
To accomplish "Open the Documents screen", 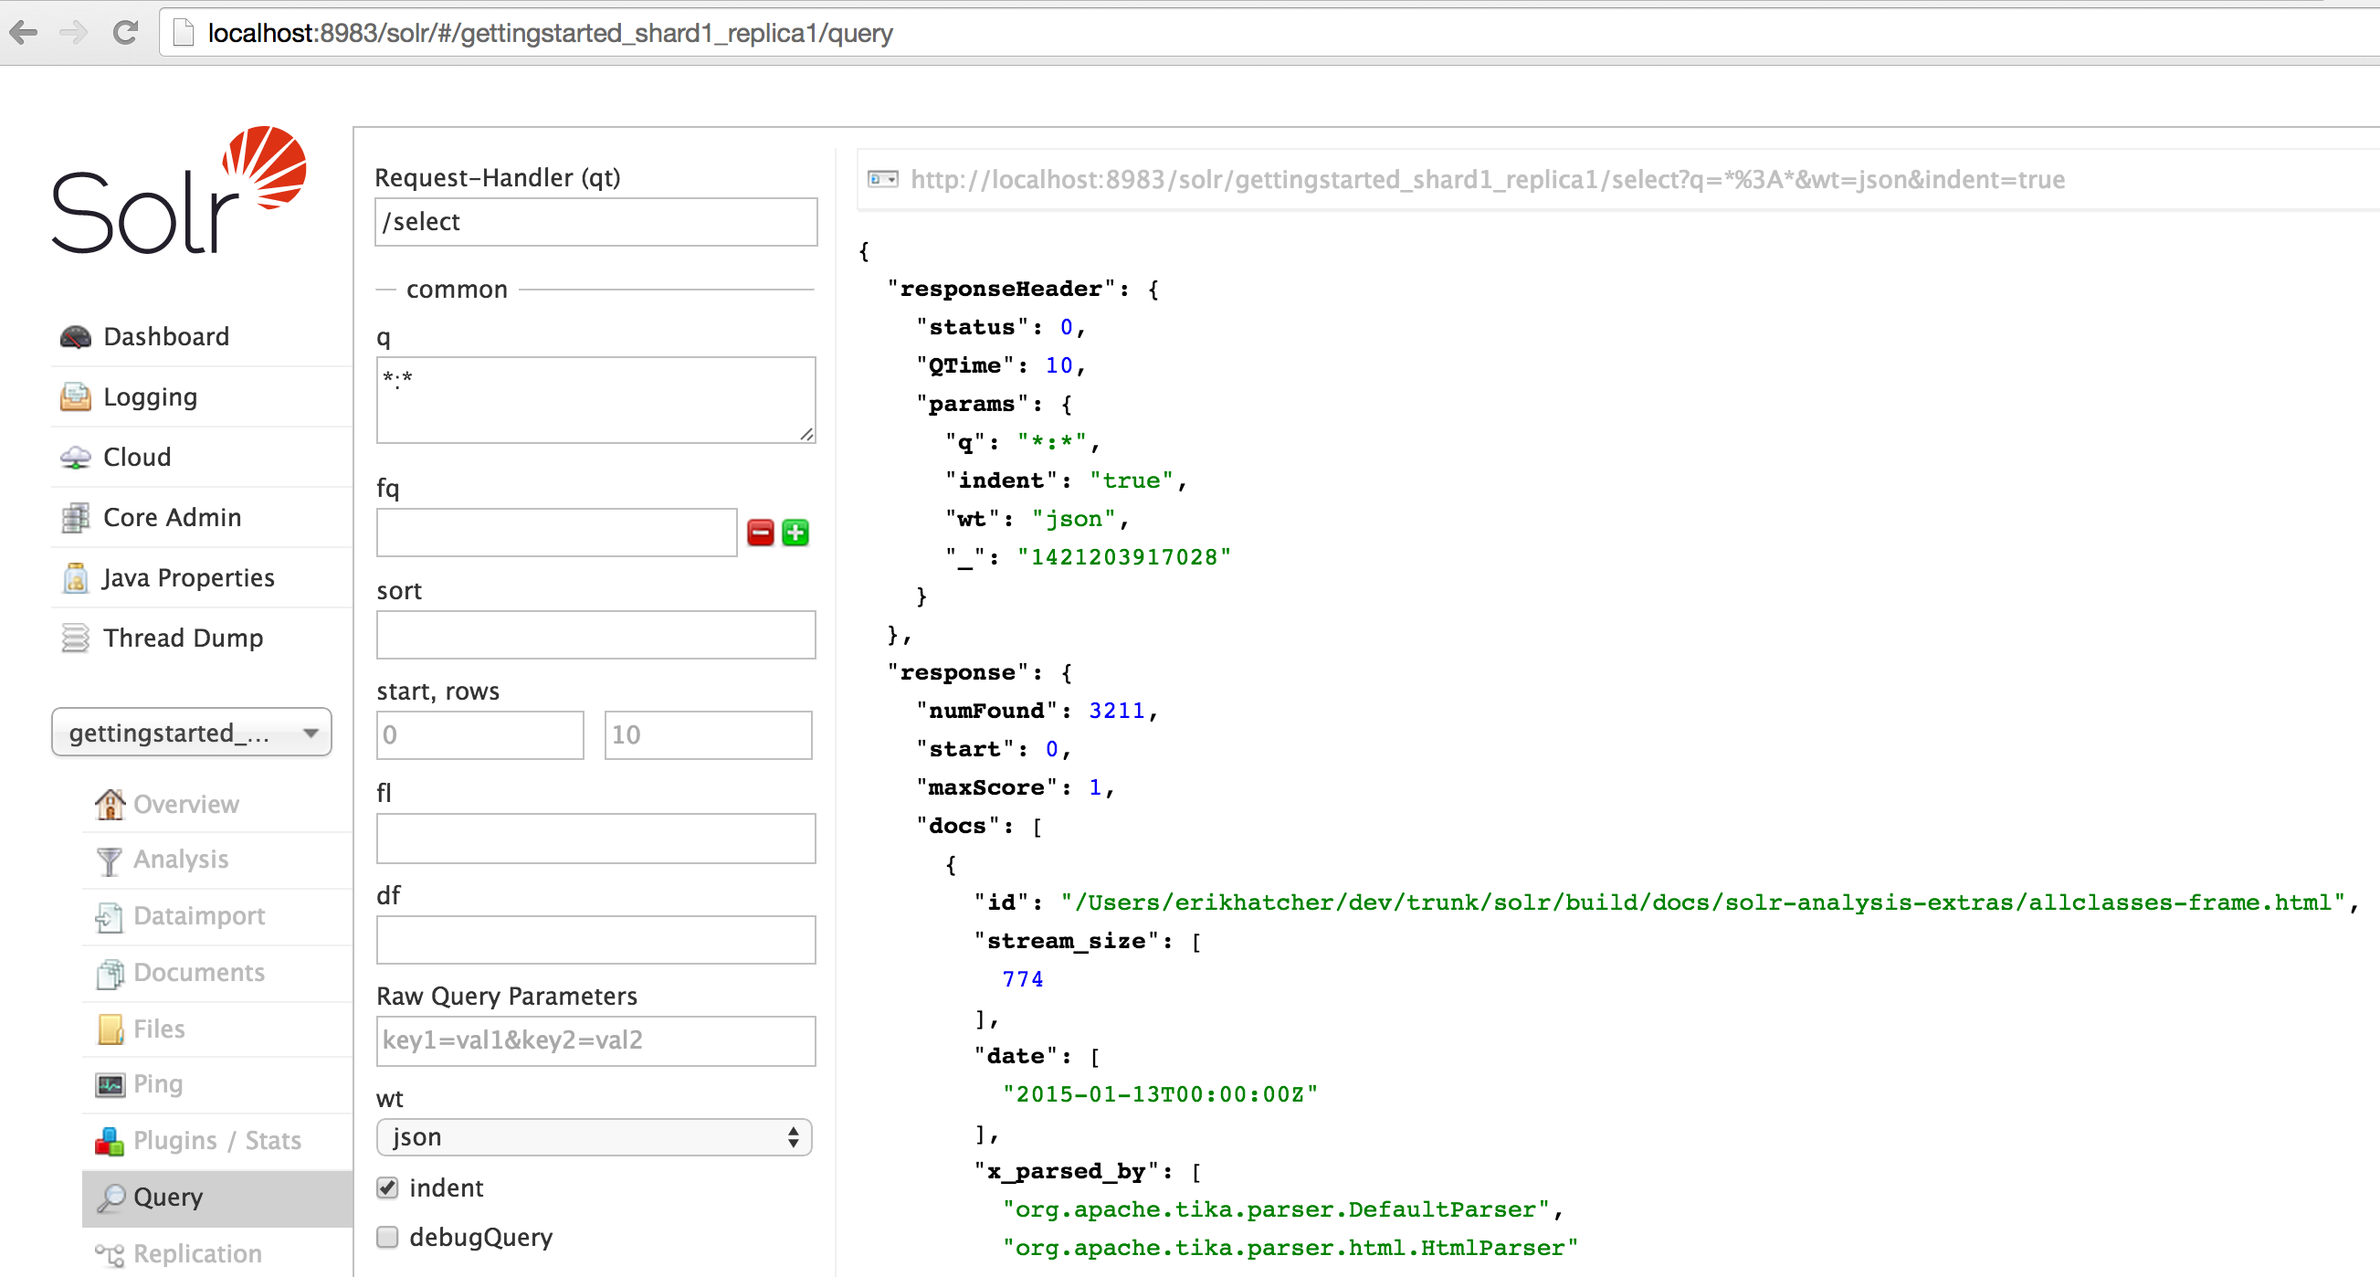I will tap(199, 972).
